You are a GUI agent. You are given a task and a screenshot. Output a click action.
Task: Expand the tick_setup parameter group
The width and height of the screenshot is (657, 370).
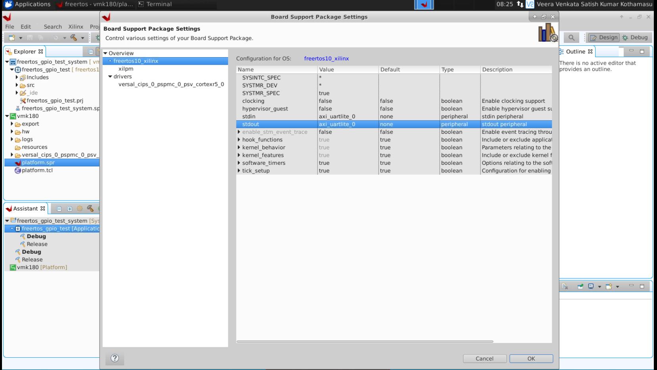coord(239,171)
